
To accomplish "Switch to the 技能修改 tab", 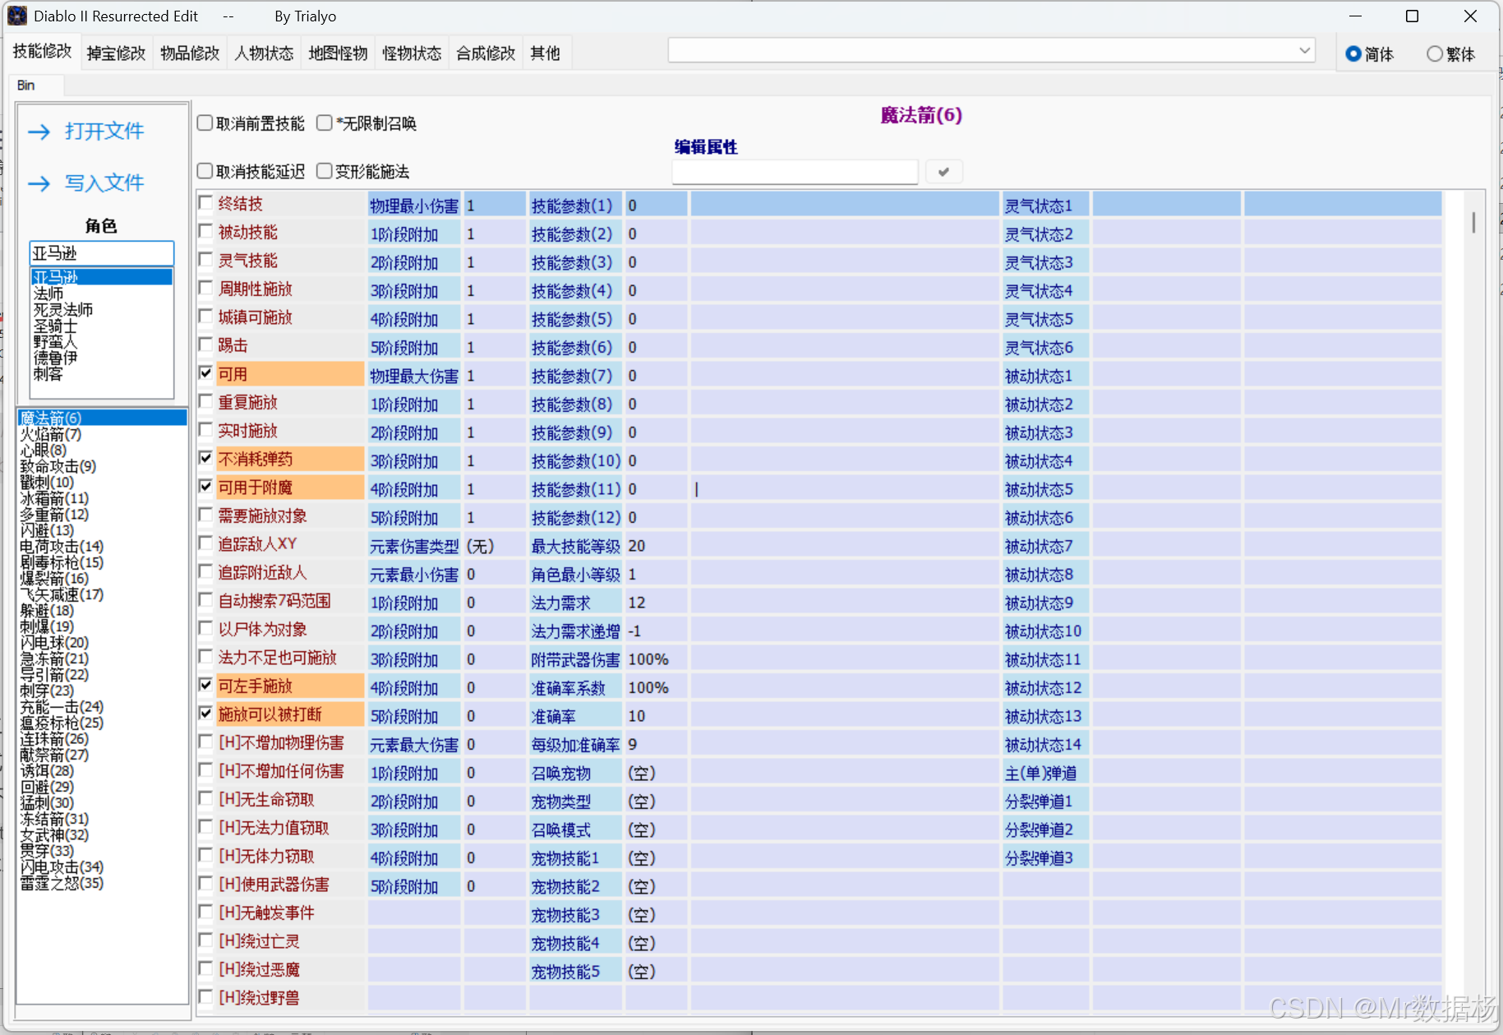I will tap(43, 52).
